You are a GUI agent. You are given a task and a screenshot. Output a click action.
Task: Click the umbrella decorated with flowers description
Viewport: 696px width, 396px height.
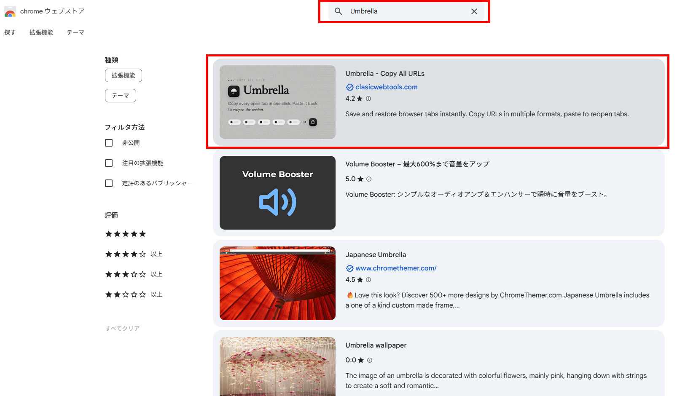click(496, 381)
